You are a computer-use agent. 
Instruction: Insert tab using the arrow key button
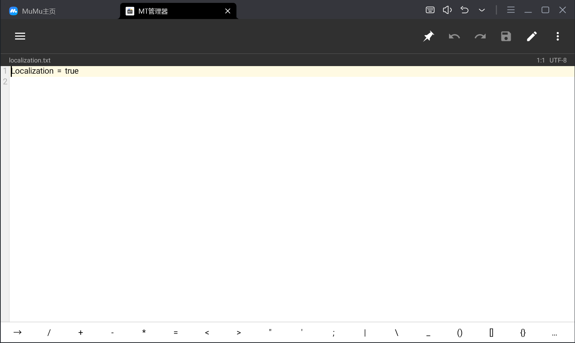coord(18,333)
